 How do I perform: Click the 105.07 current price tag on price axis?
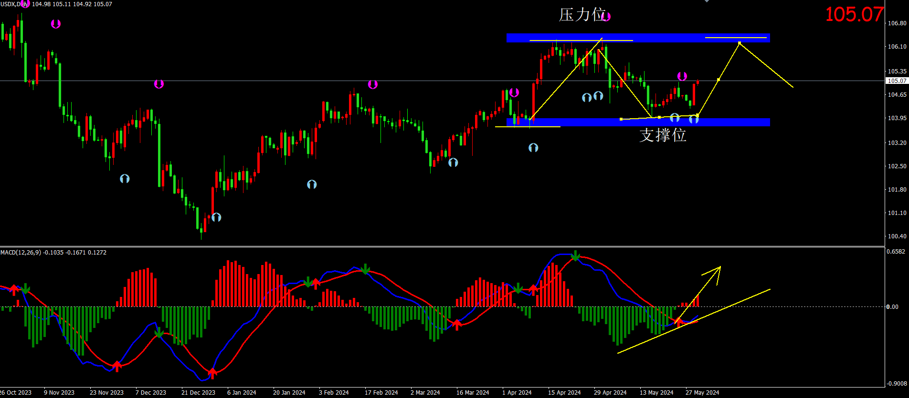click(x=897, y=81)
